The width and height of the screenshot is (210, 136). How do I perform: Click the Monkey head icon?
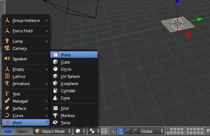point(55,115)
